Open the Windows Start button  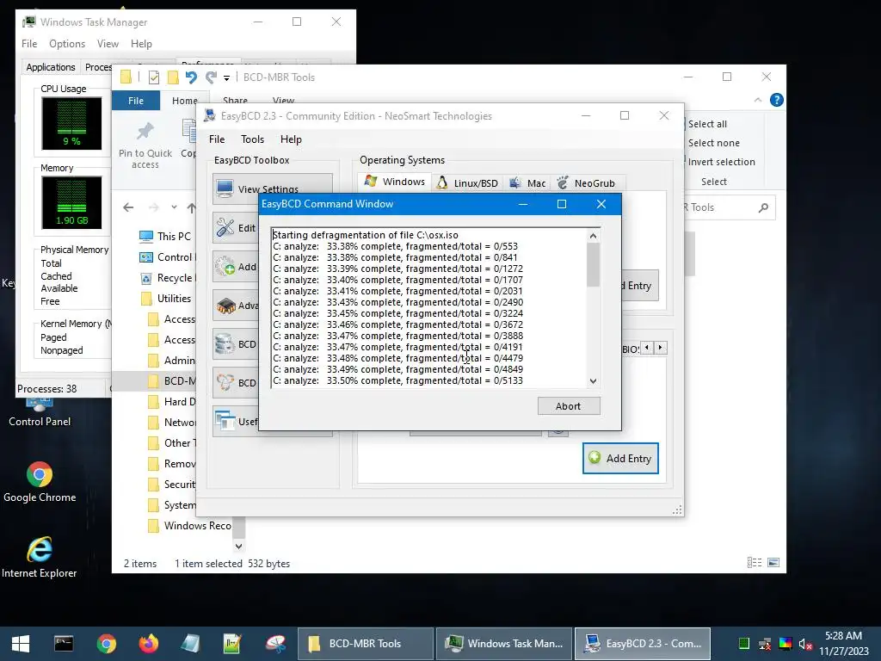(21, 644)
